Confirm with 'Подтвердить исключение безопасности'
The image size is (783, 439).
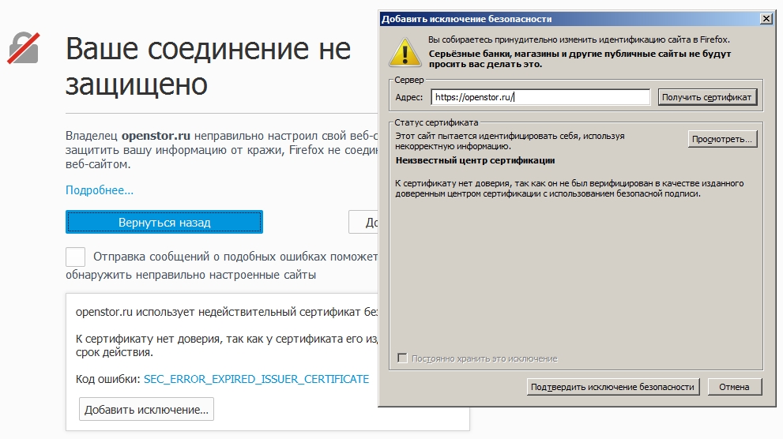click(x=612, y=387)
